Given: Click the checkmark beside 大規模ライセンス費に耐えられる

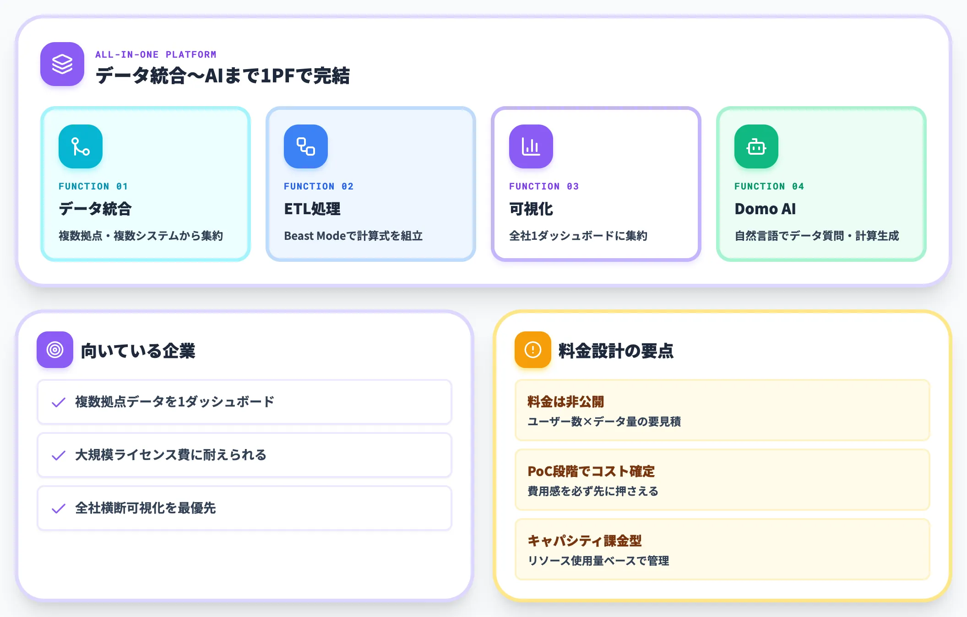Looking at the screenshot, I should (x=59, y=455).
